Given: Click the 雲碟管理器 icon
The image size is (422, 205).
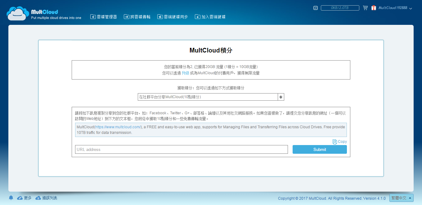Looking at the screenshot, I should pos(93,17).
